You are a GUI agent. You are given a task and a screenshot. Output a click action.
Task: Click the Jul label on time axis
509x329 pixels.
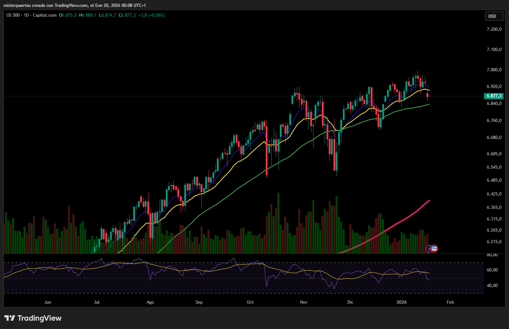(x=97, y=302)
